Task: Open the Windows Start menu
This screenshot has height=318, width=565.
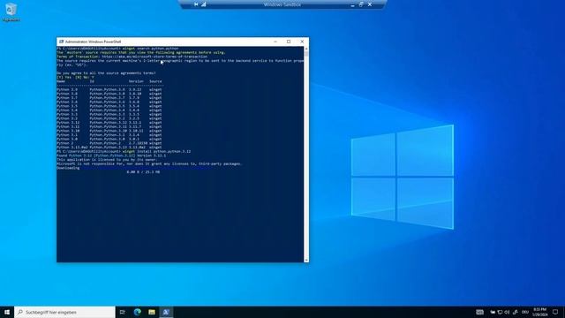Action: point(7,312)
